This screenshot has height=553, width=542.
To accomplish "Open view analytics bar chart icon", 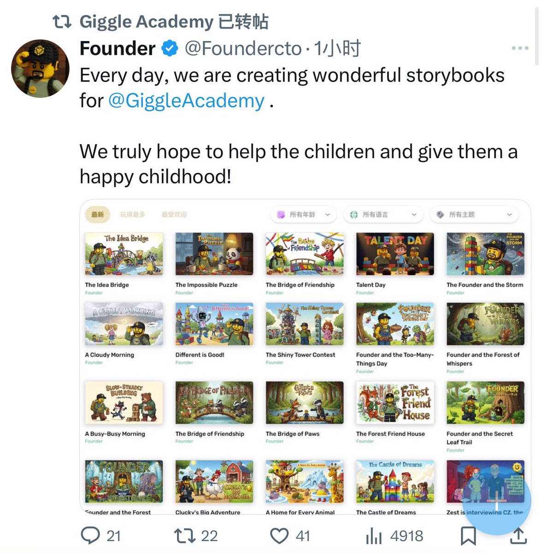I will (x=374, y=536).
